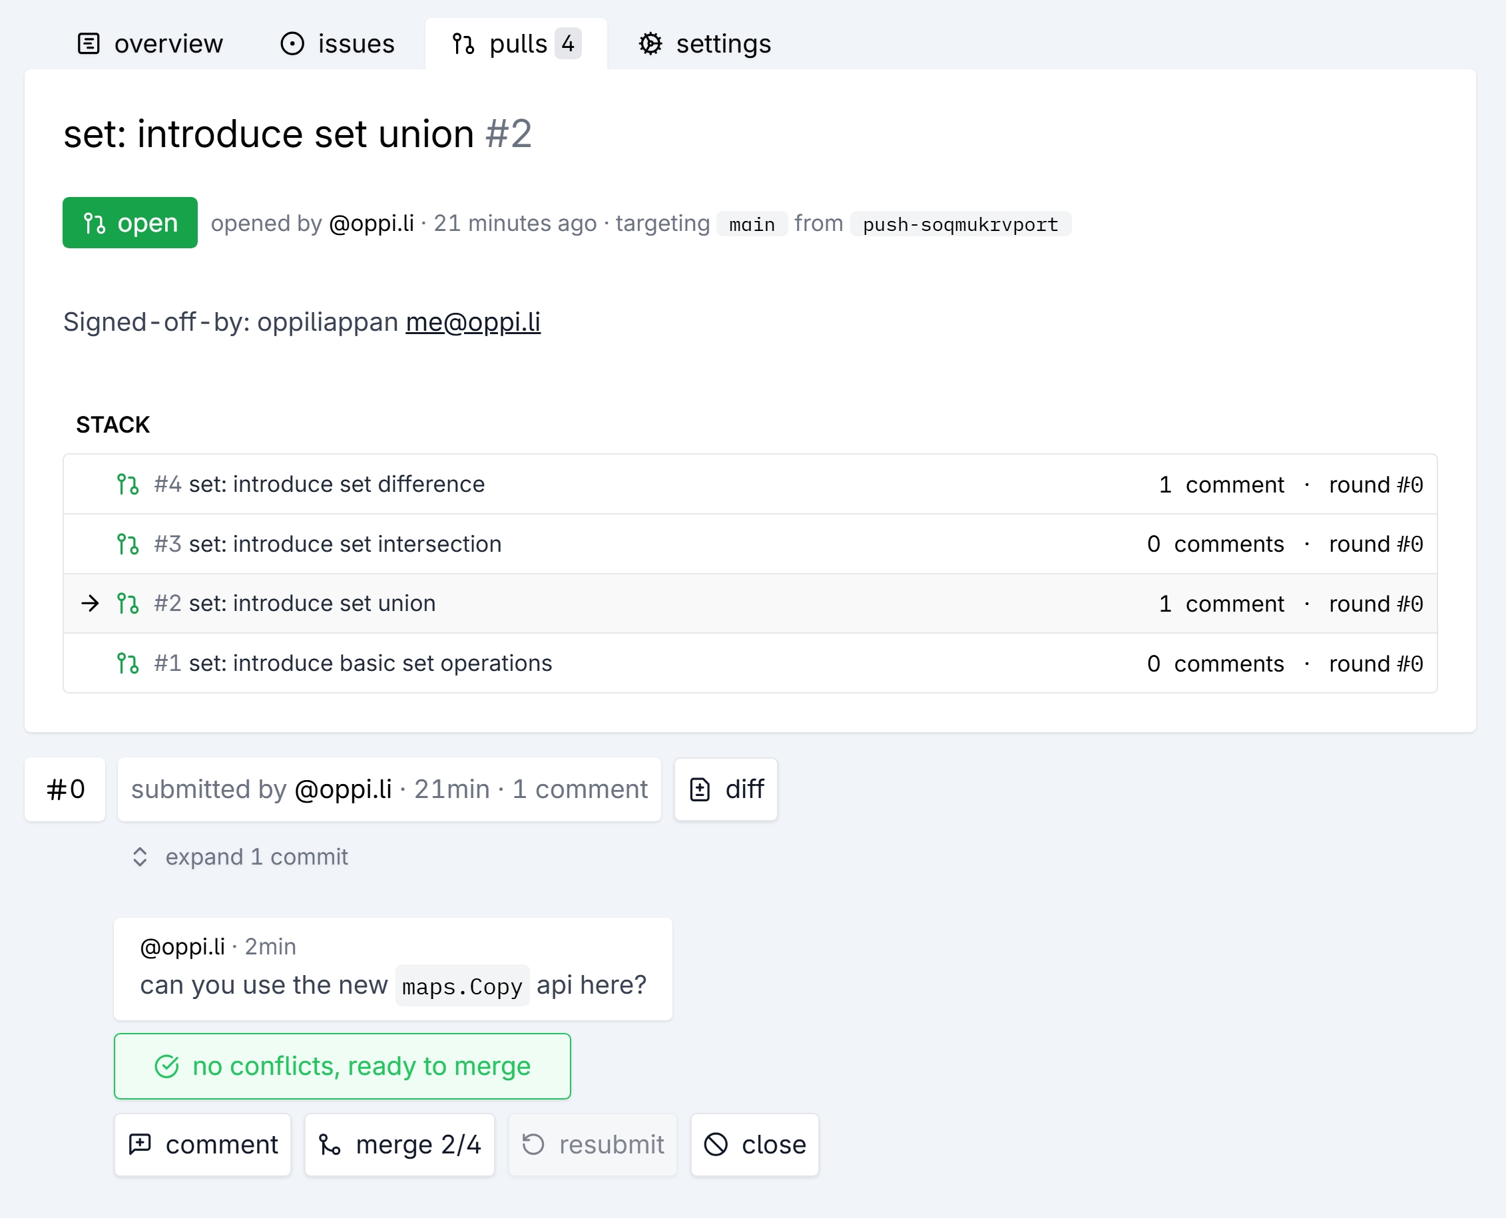Click the diff document icon

(x=702, y=789)
